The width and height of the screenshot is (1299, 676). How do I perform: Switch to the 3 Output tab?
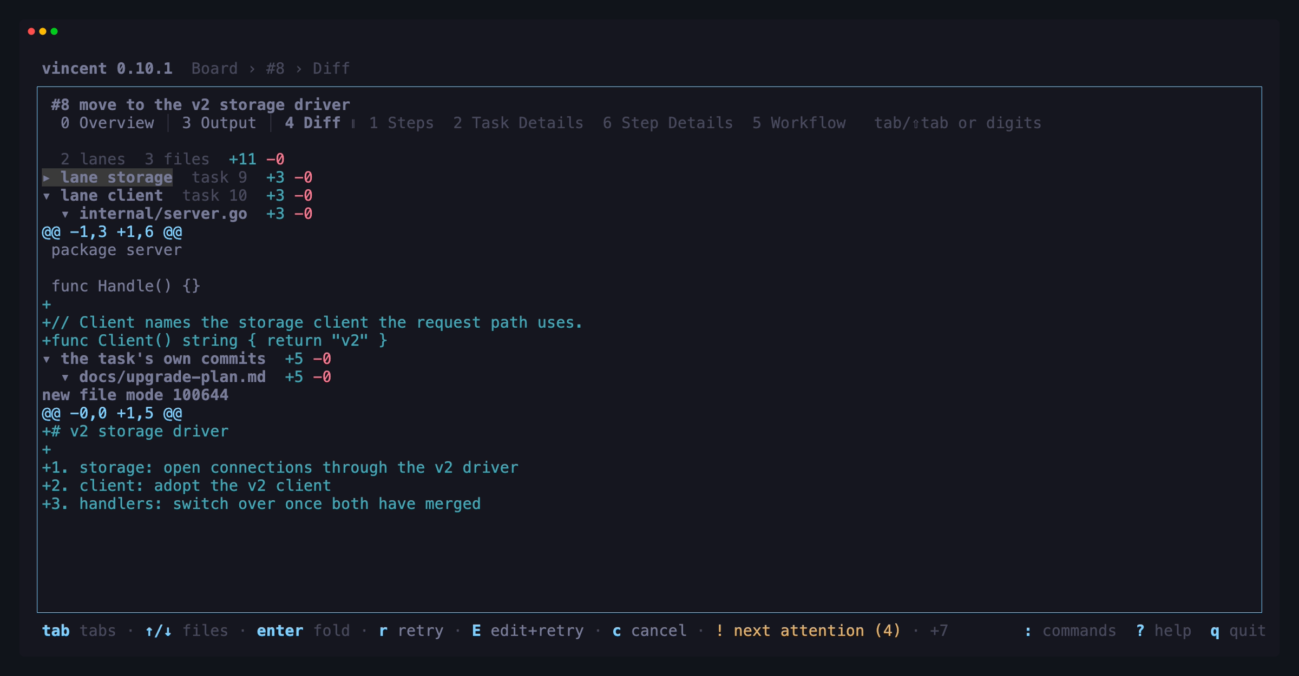tap(219, 123)
